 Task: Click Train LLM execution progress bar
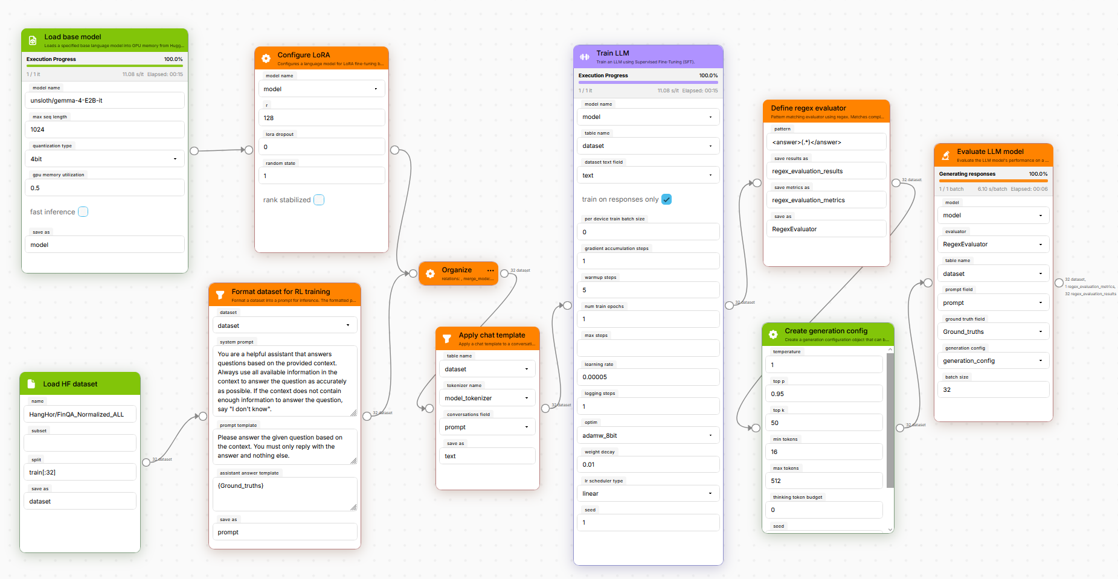[648, 82]
